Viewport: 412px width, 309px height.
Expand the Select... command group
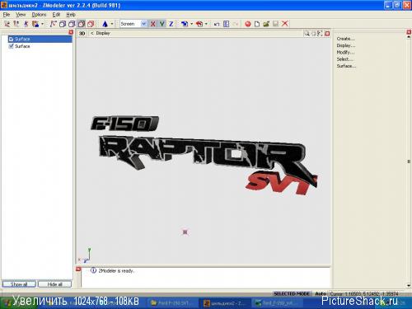click(x=344, y=59)
